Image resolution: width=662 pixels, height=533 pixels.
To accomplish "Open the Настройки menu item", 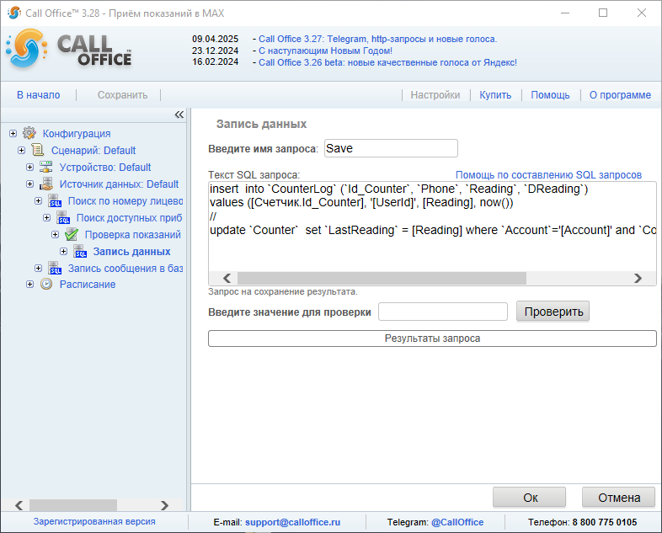I will (435, 95).
